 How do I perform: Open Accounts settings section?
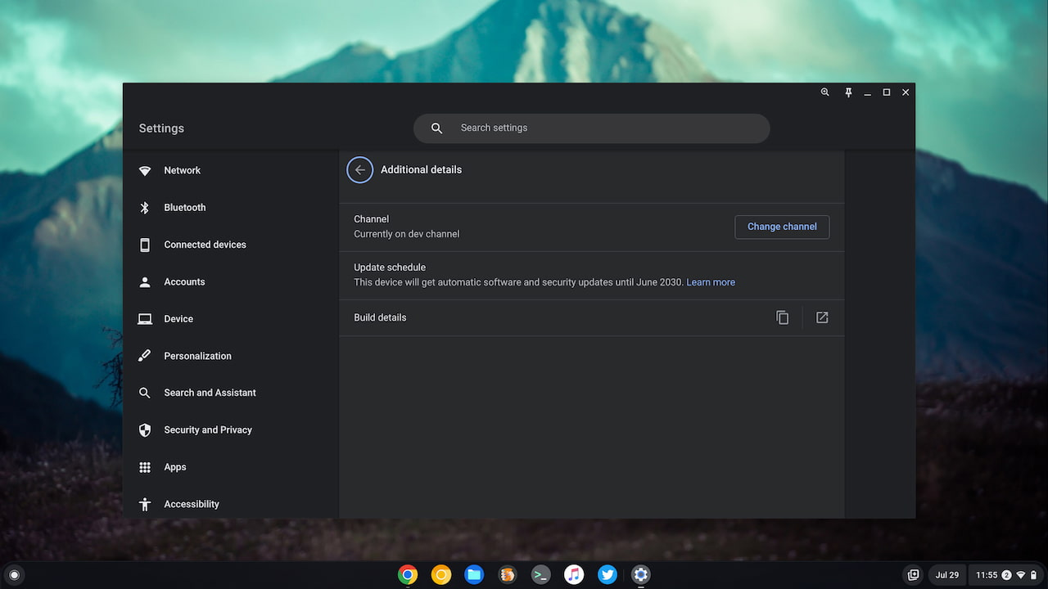[184, 281]
